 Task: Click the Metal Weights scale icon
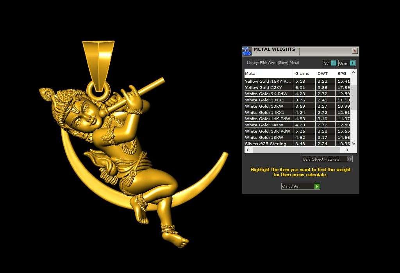[x=247, y=51]
